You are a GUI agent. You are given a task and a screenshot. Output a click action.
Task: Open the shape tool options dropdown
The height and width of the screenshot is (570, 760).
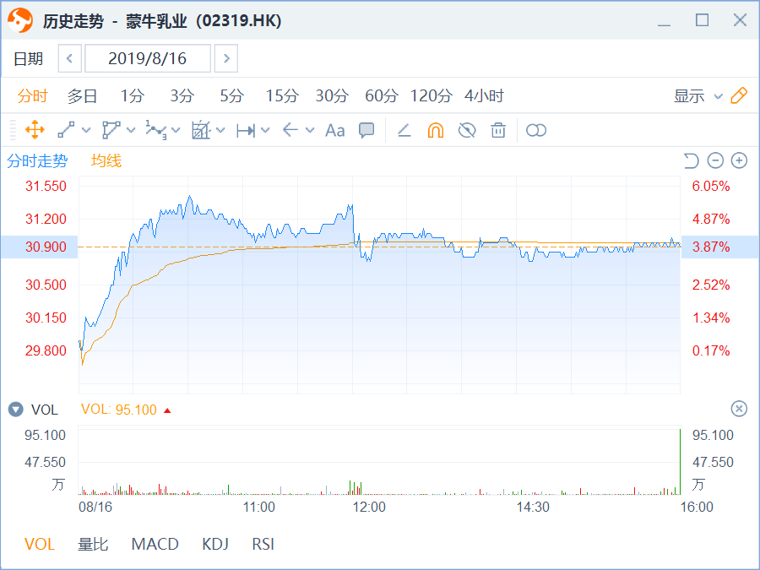pos(131,130)
